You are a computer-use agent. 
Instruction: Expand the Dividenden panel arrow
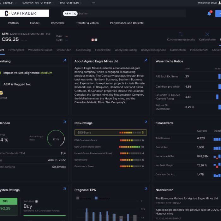tap(64, 122)
